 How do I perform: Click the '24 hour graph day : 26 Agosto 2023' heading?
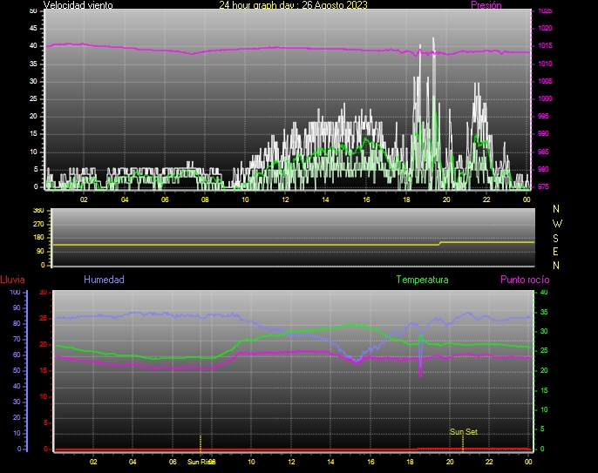click(293, 5)
